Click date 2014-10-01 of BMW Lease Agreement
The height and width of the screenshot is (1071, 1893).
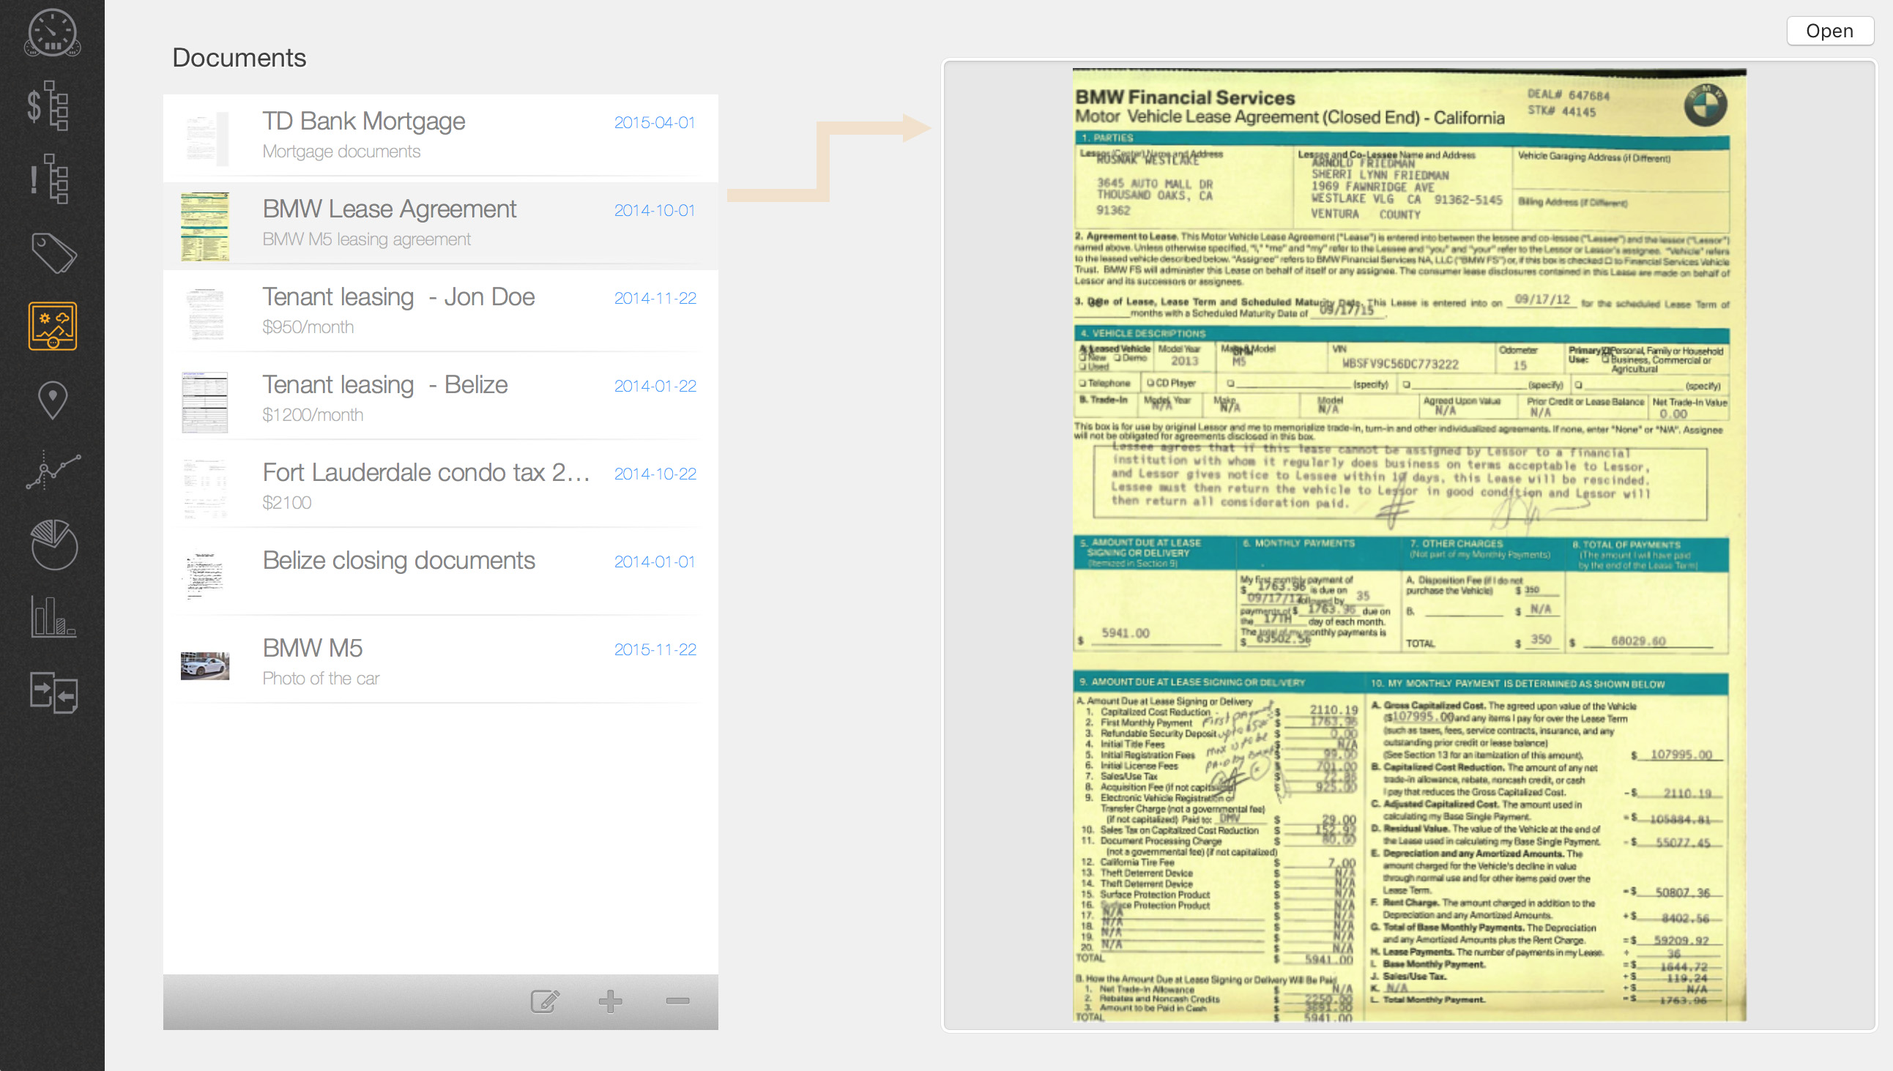tap(654, 210)
